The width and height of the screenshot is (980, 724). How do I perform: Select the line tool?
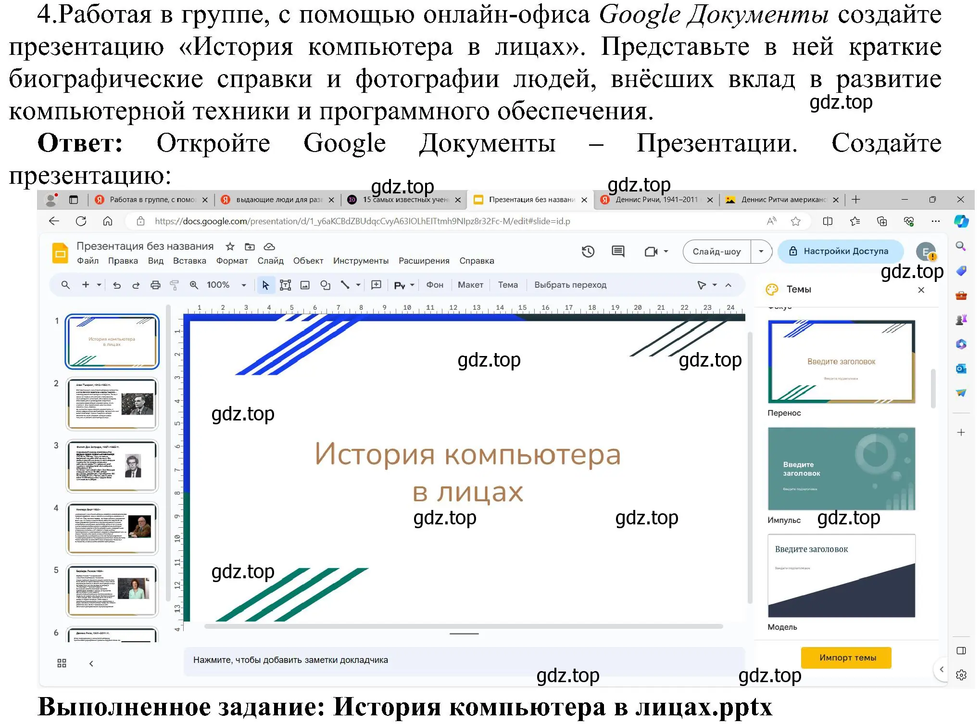(x=345, y=285)
